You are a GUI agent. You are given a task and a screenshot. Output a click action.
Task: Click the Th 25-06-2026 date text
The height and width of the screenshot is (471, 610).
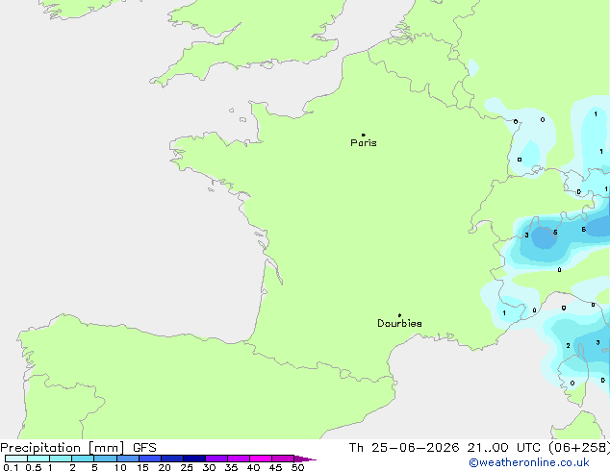click(404, 448)
